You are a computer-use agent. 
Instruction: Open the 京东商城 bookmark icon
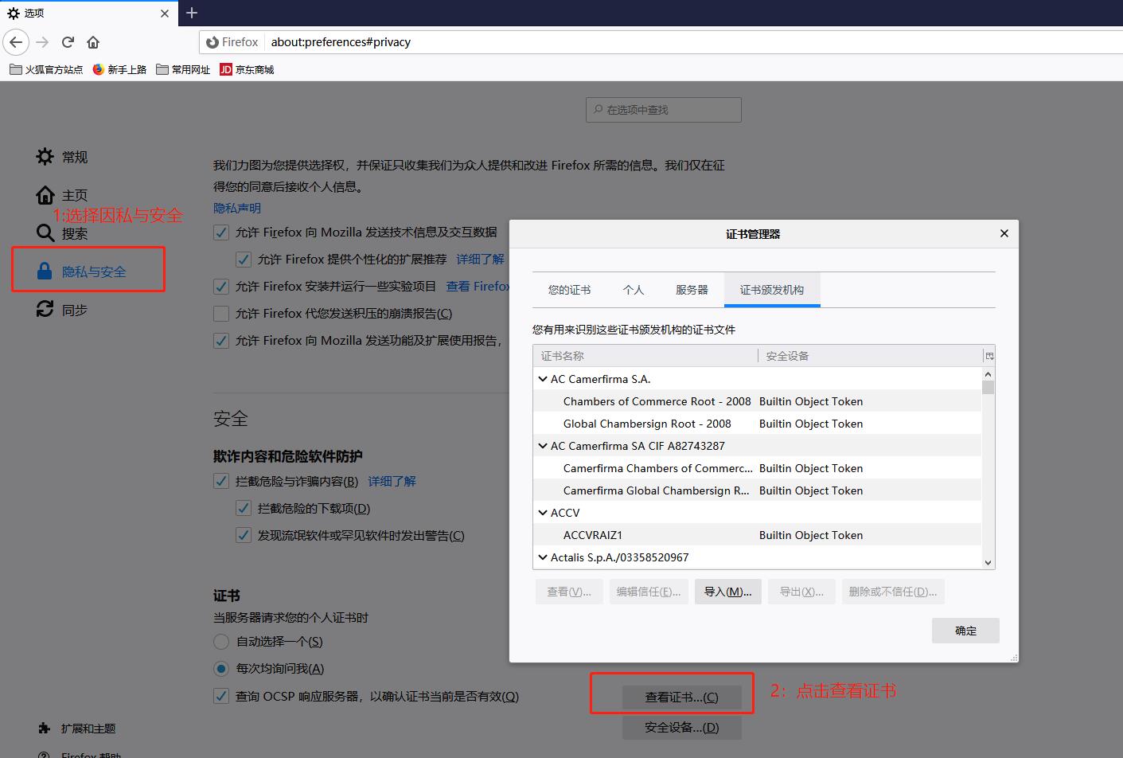tap(224, 69)
